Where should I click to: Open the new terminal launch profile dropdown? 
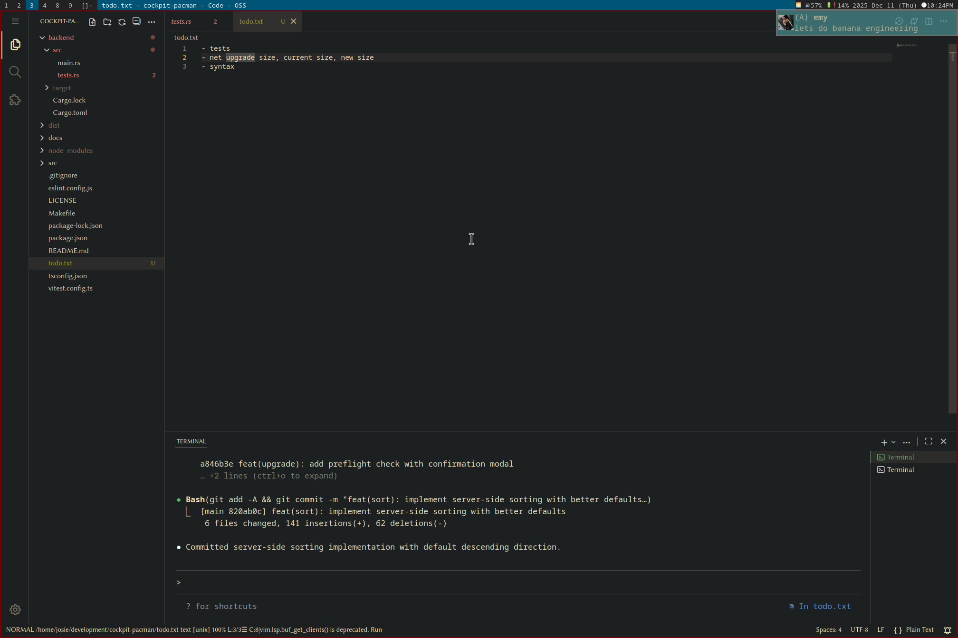tap(893, 442)
